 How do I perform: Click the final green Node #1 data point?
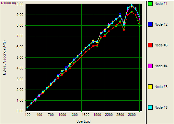[x=139, y=27]
